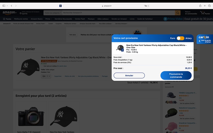Click the Annuler button in cart popup
This screenshot has width=213, height=133.
click(x=129, y=76)
